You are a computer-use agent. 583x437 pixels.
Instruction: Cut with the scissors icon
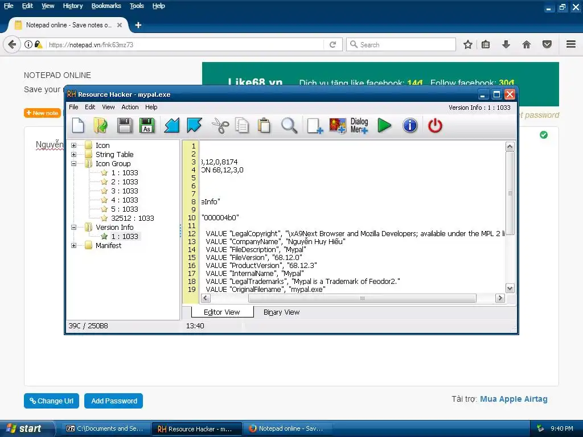220,125
